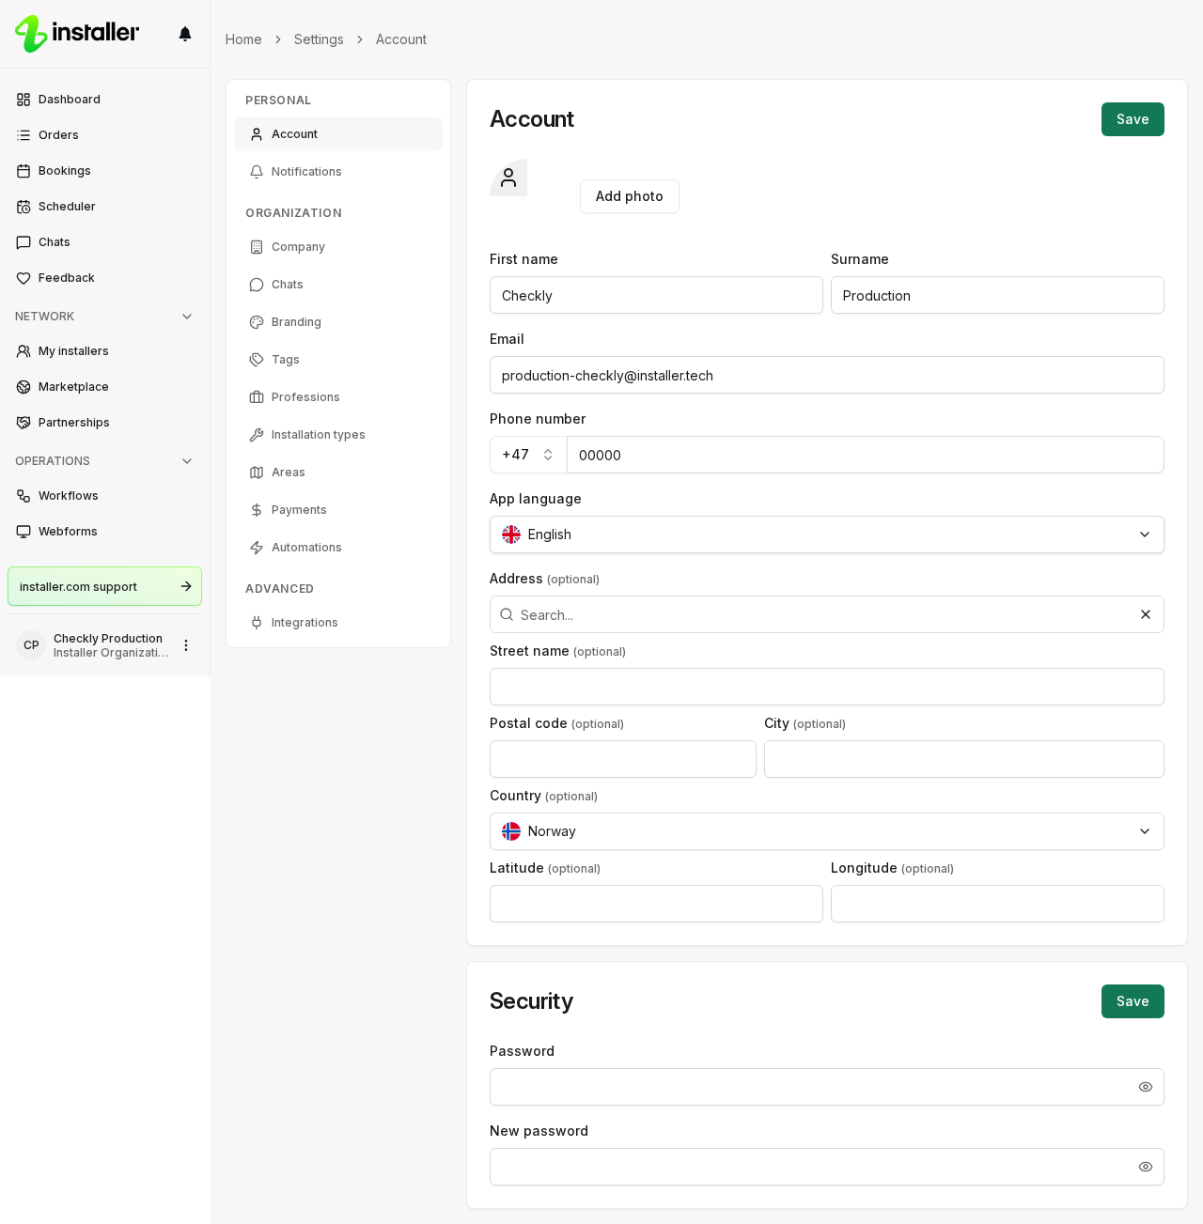Open Bookings from the sidebar
The image size is (1203, 1224).
point(104,171)
